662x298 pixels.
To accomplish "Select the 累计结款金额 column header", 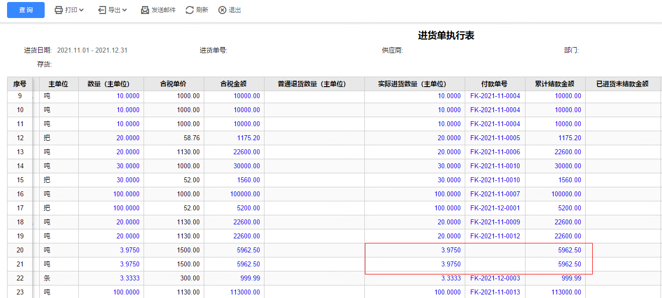I will tap(555, 84).
